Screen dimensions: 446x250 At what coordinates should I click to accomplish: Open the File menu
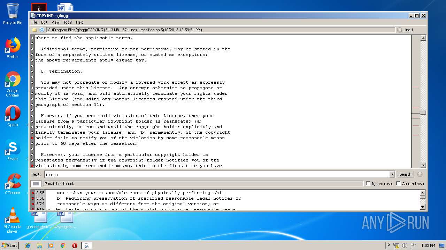click(34, 22)
